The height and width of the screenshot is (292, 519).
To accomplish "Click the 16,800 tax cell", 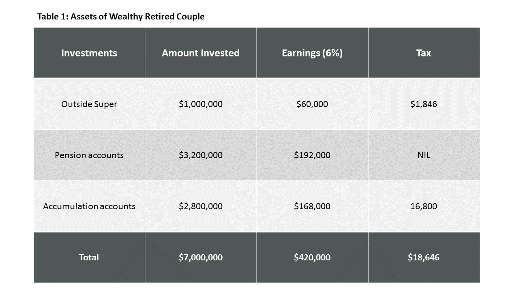I will 424,206.
